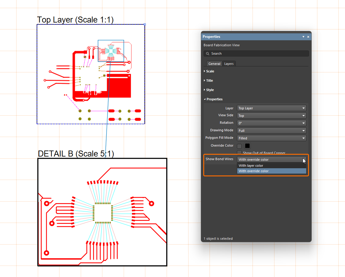Click the Show Bond Wires dropdown field
345x277 pixels.
tap(271, 160)
